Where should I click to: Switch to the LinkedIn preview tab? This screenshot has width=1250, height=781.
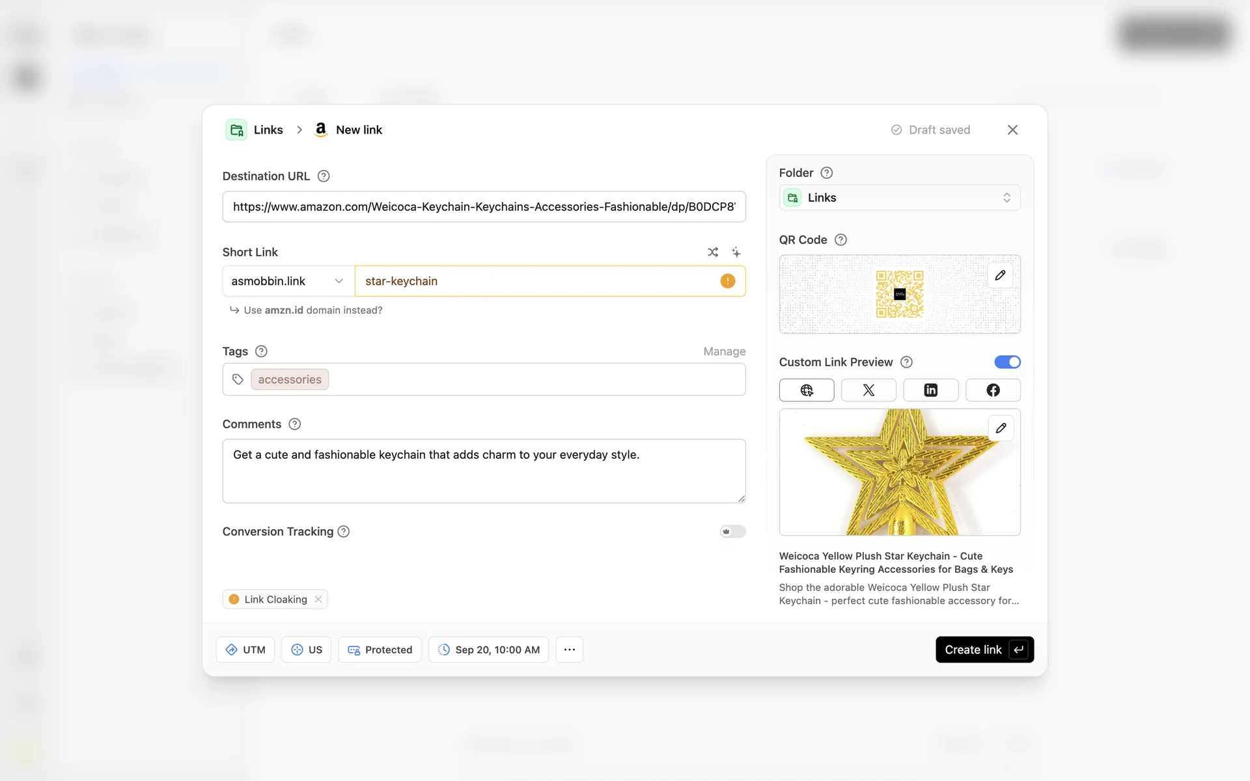930,390
